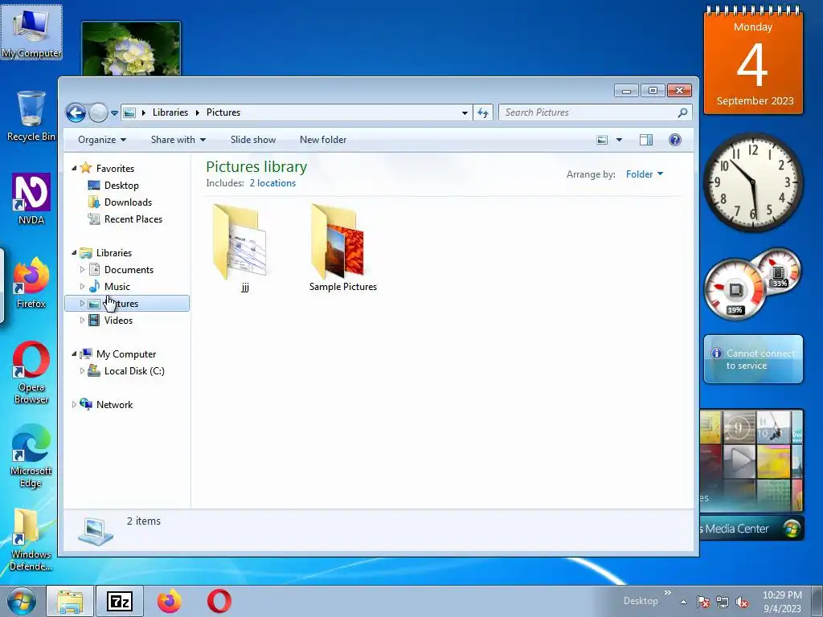Expand the Videos library node
Image resolution: width=823 pixels, height=617 pixels.
(x=82, y=320)
